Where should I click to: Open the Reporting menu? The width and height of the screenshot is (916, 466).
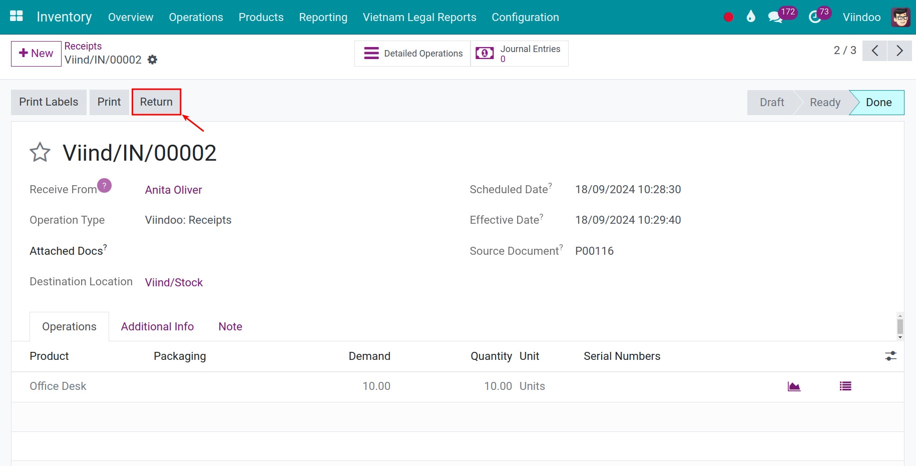pyautogui.click(x=323, y=17)
